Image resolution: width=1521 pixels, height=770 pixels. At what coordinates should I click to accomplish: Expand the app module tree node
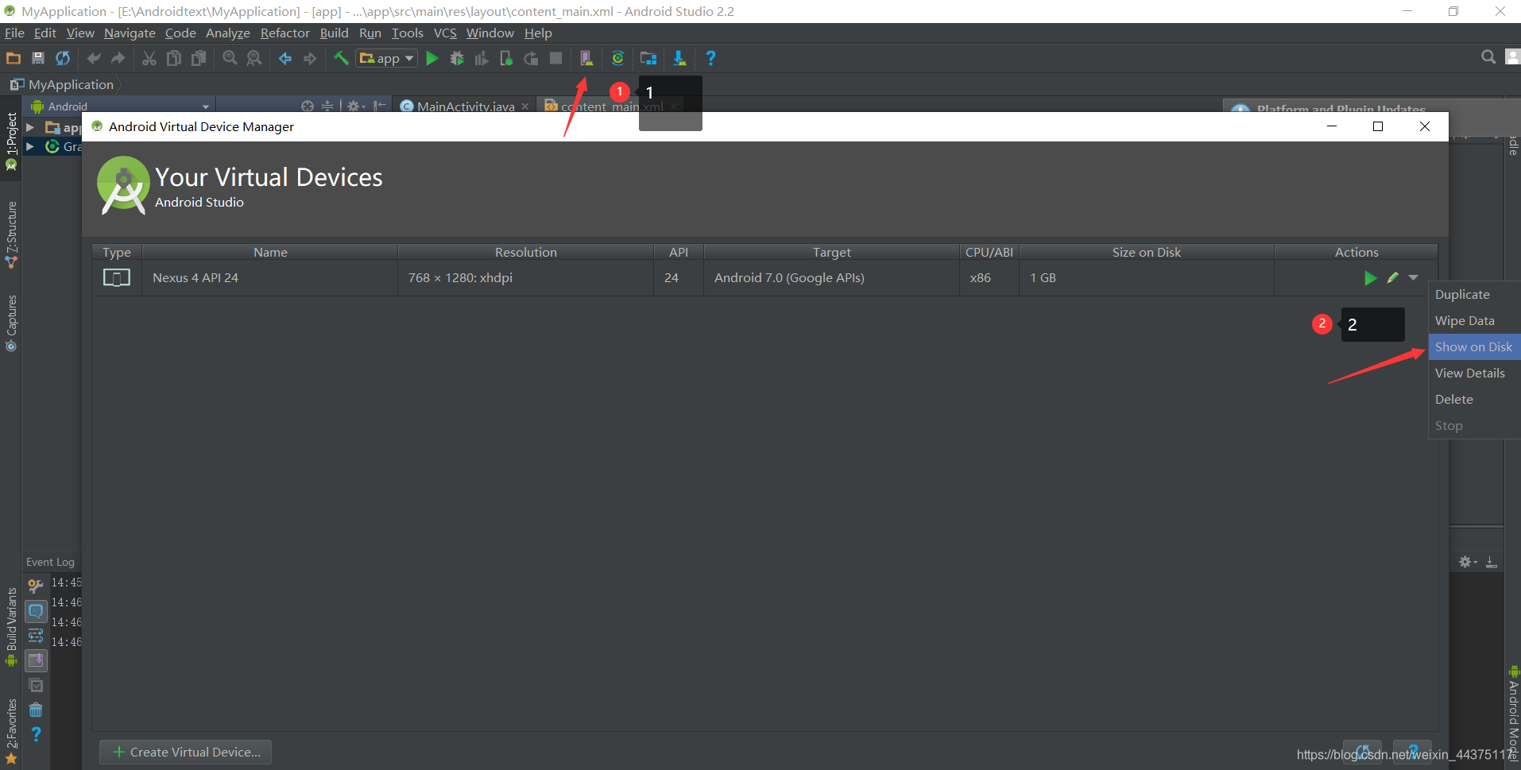coord(30,127)
